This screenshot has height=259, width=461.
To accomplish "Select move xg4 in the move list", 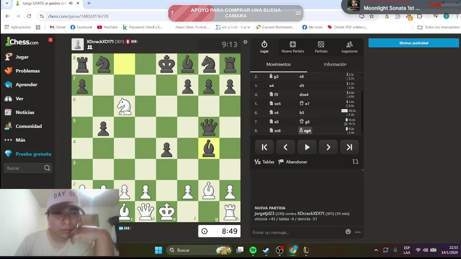I will [305, 131].
